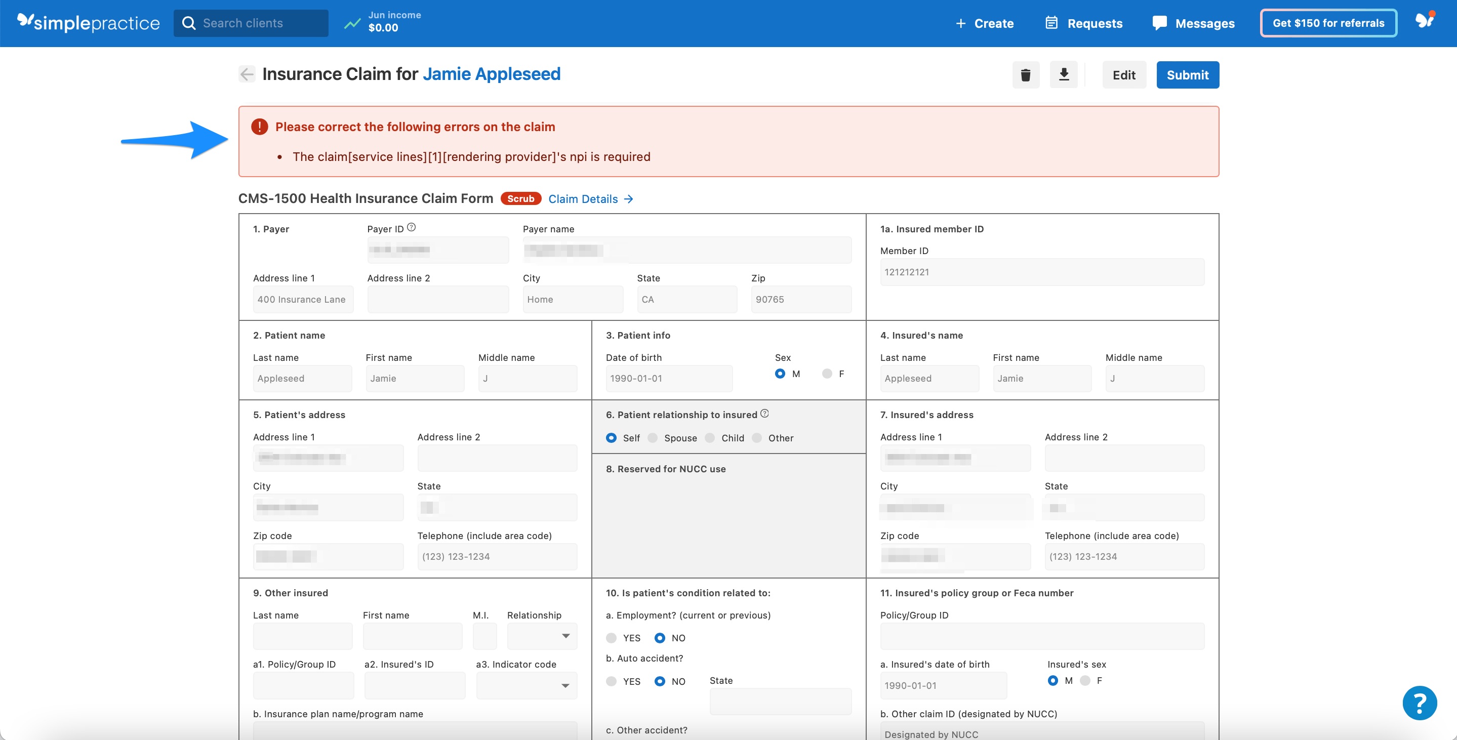Click the Other insured M.I. field
This screenshot has height=740, width=1457.
tap(484, 636)
